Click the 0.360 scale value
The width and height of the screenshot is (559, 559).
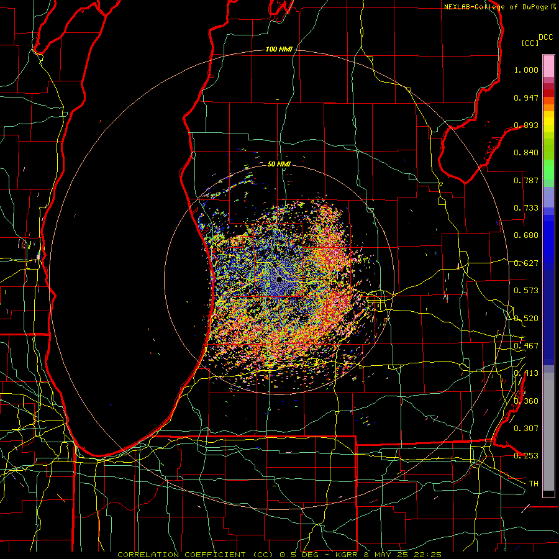coord(526,401)
